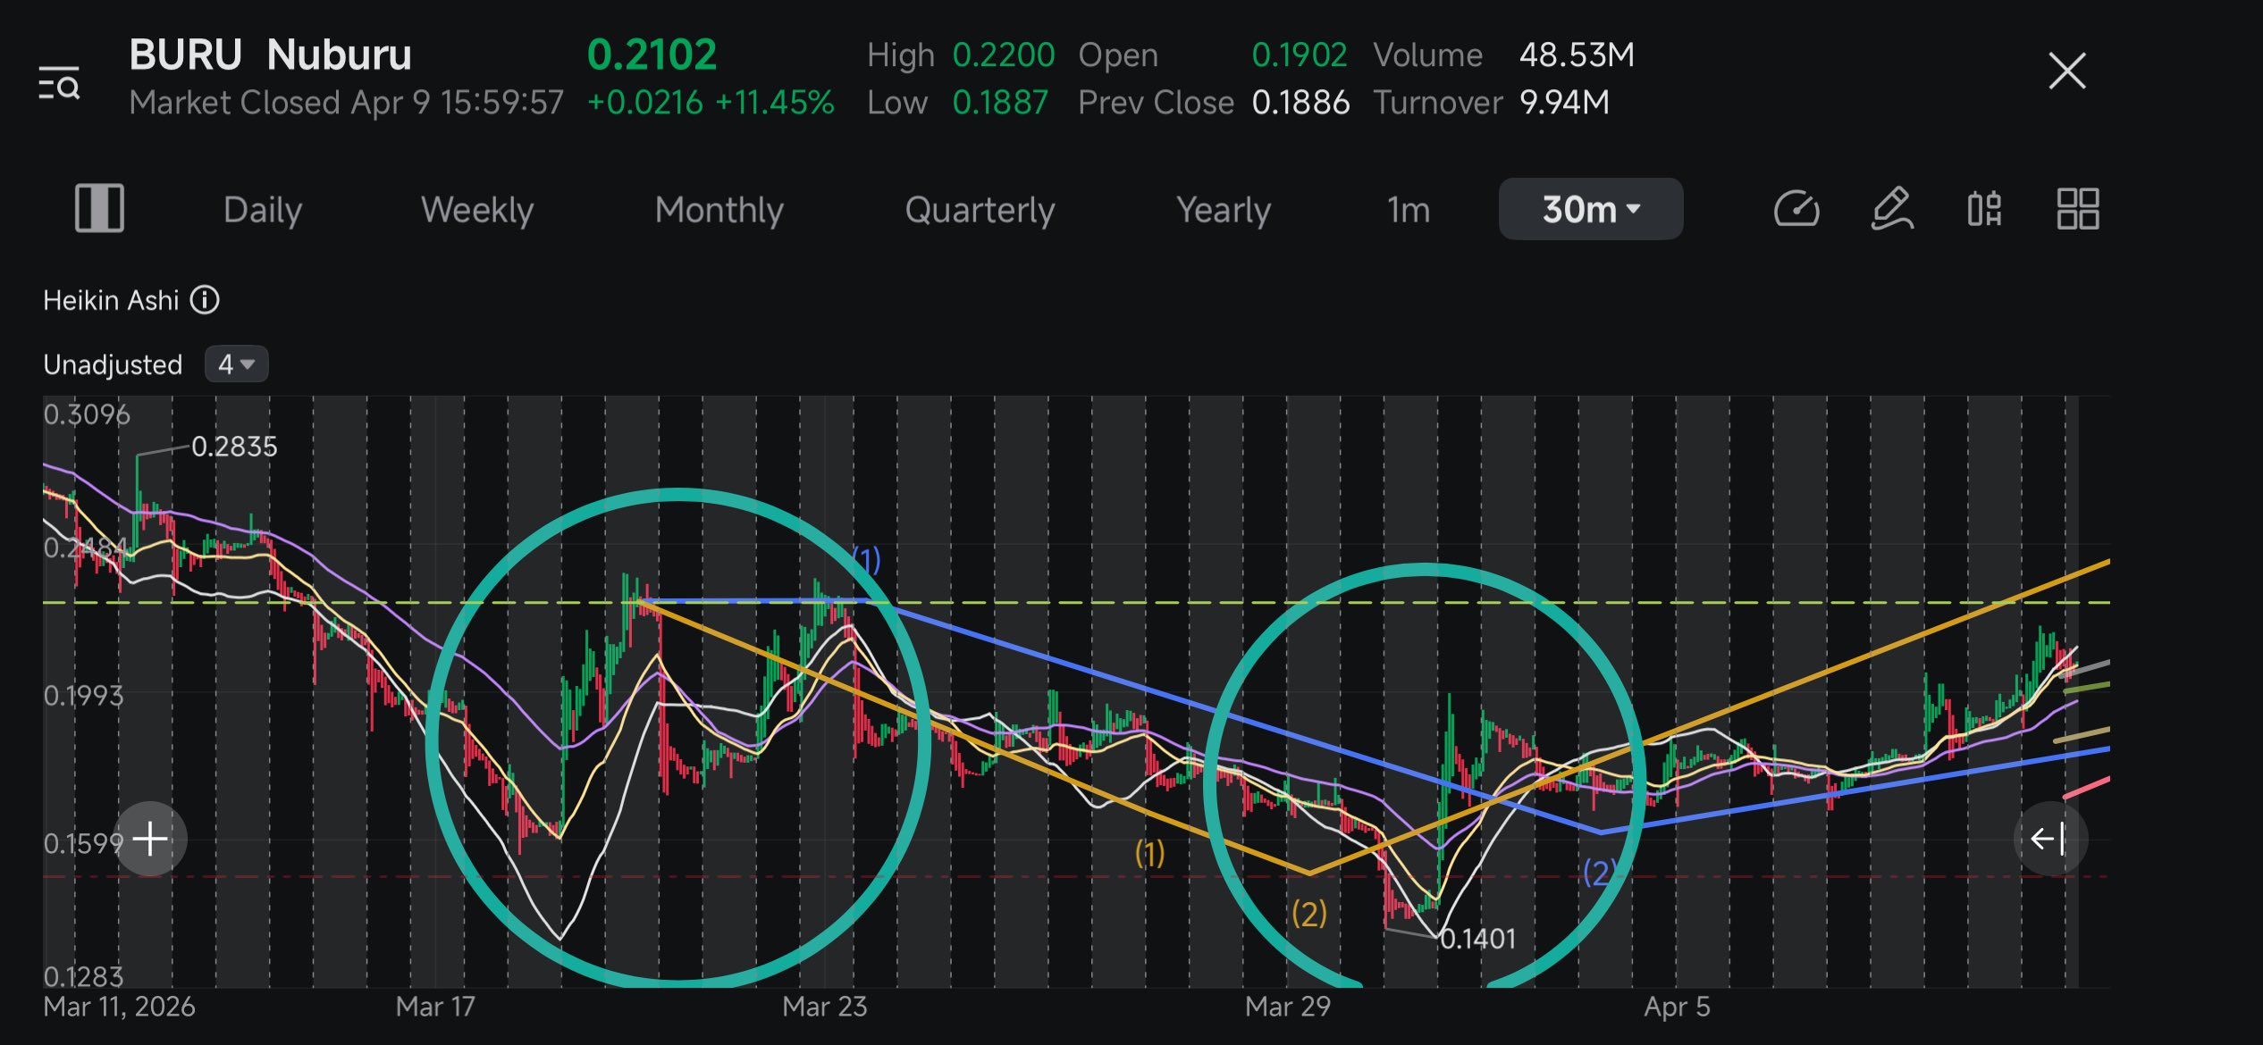Viewport: 2263px width, 1045px height.
Task: Click the BURU Nuburu ticker title
Action: pos(270,54)
